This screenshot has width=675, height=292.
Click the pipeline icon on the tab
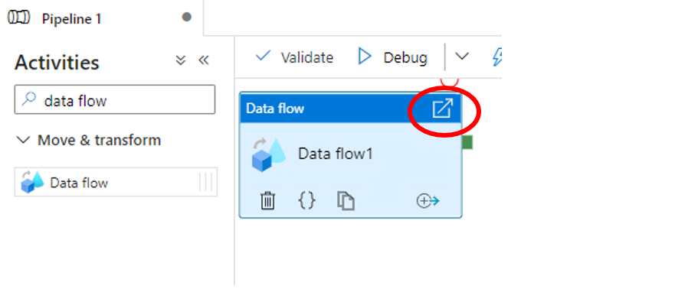click(x=19, y=18)
